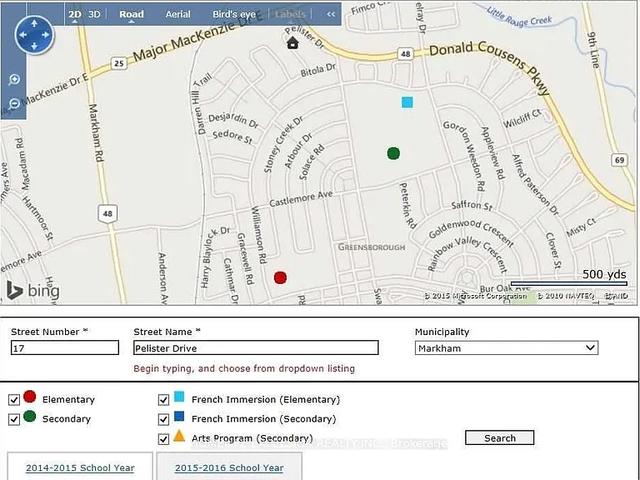Open the 2015-2016 School Year link
This screenshot has height=480, width=640.
[x=229, y=467]
